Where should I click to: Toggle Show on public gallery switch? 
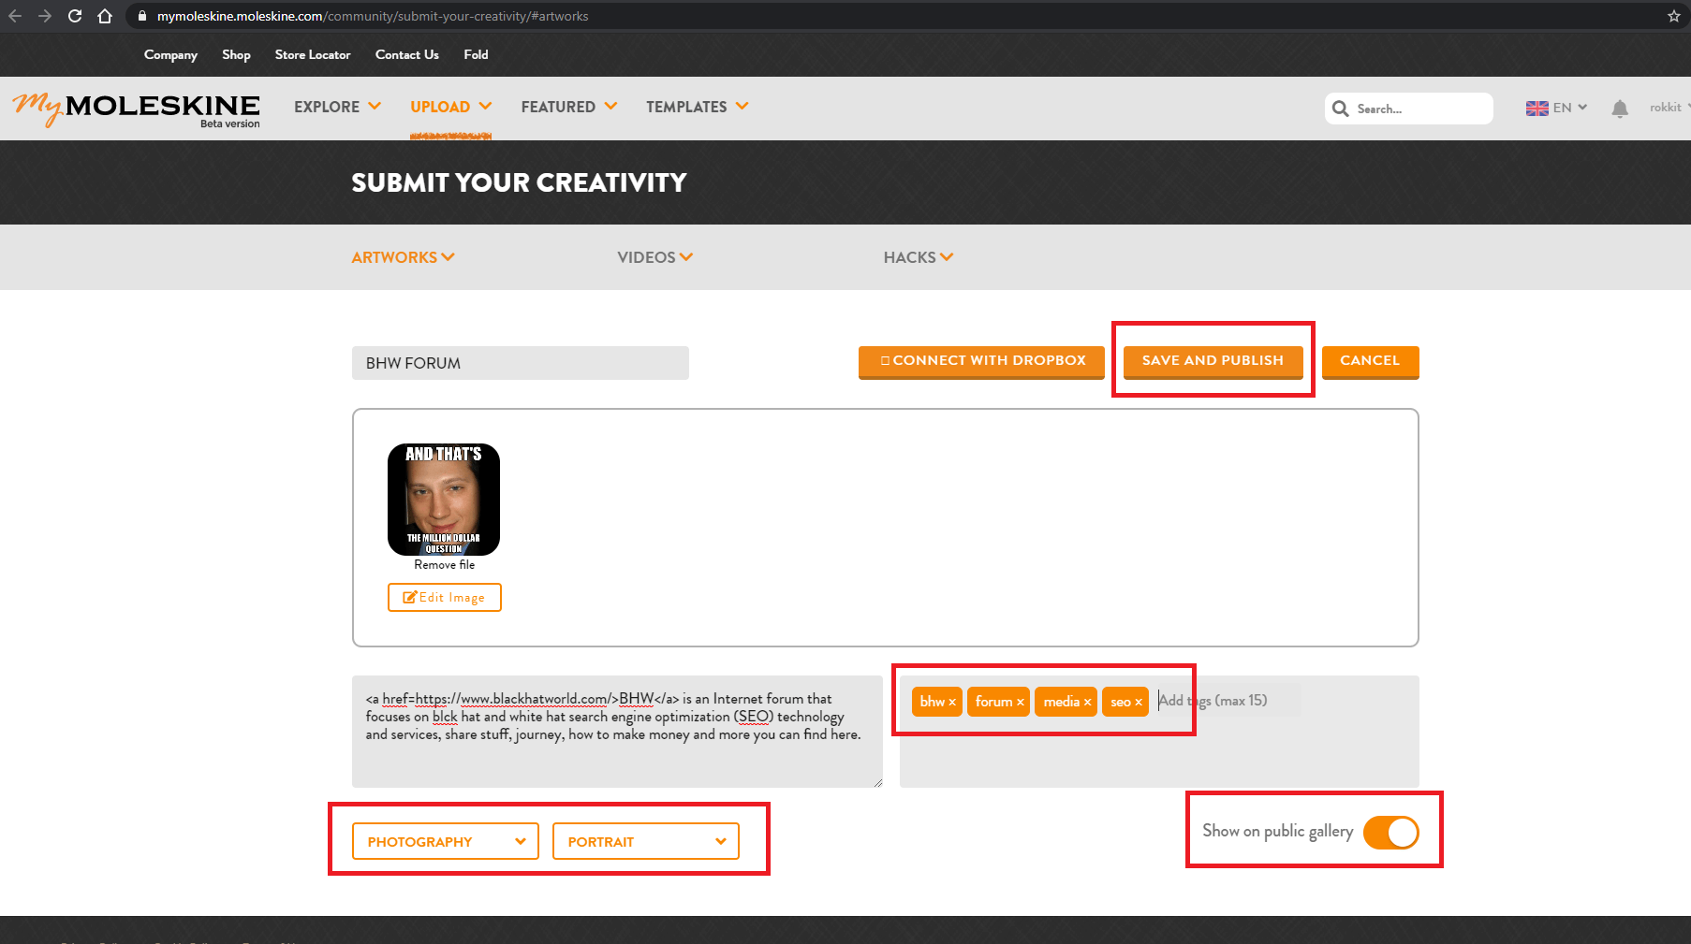coord(1391,833)
